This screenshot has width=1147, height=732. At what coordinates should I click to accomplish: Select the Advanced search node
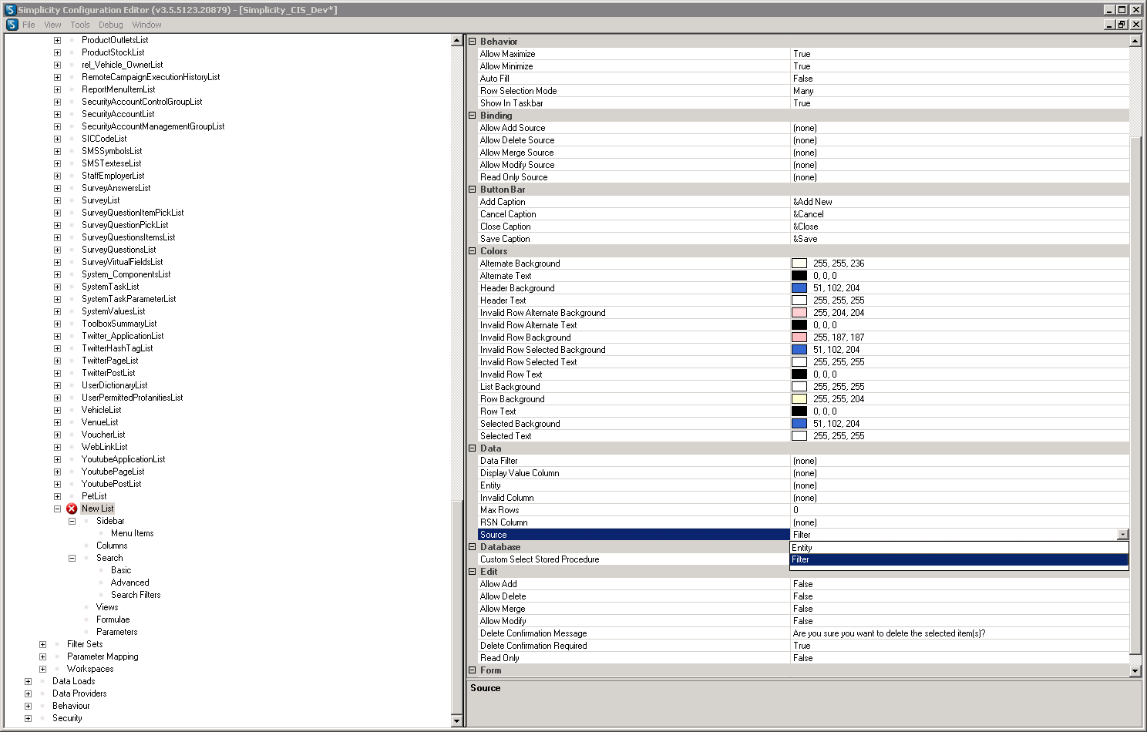129,583
